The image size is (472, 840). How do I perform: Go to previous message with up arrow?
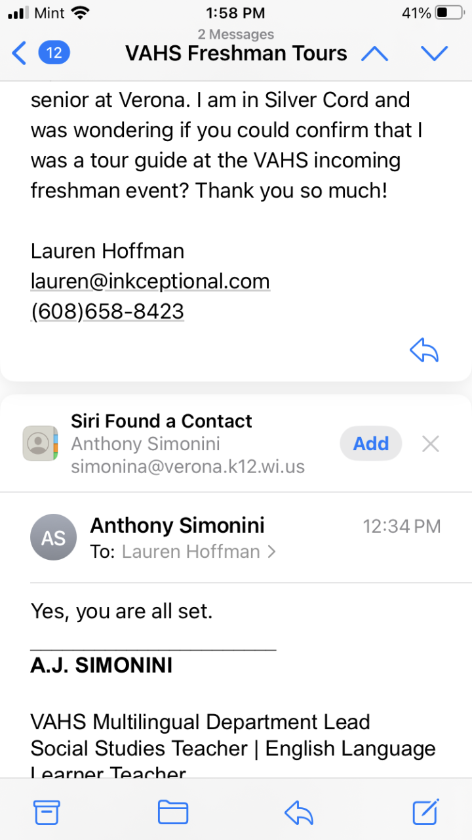tap(375, 53)
